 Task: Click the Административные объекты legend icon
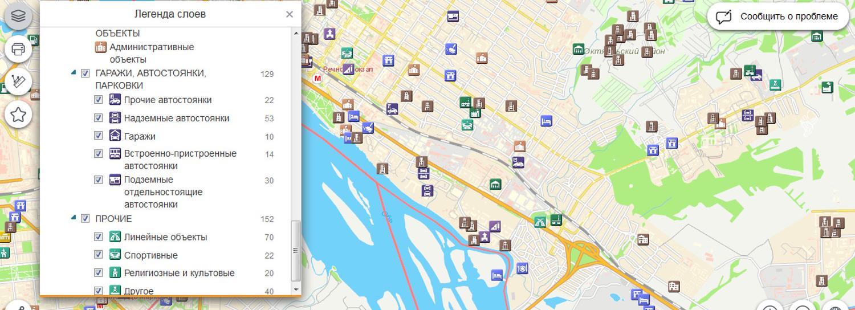[x=101, y=47]
